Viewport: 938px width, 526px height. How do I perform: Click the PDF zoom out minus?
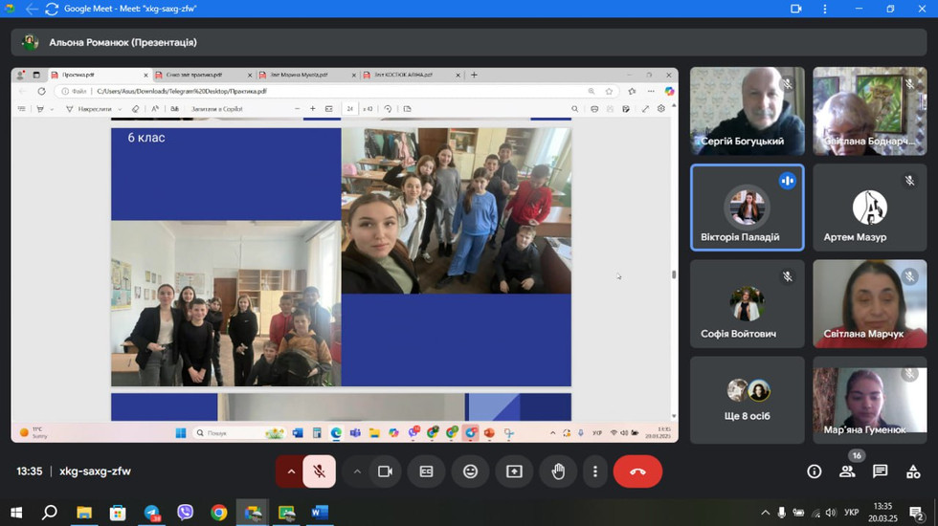point(298,109)
